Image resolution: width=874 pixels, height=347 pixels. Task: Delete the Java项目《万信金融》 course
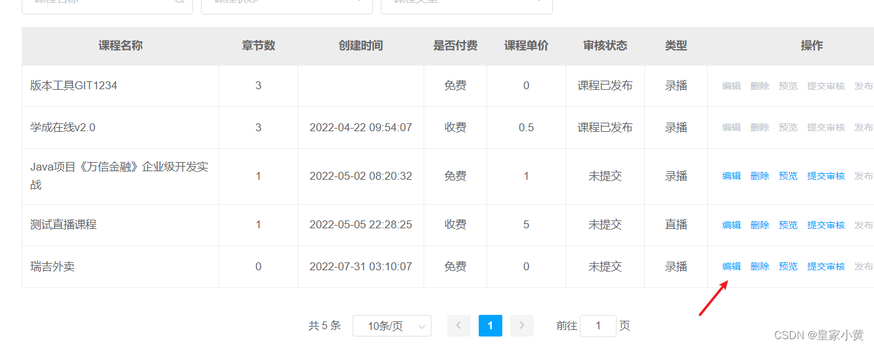[x=760, y=176]
